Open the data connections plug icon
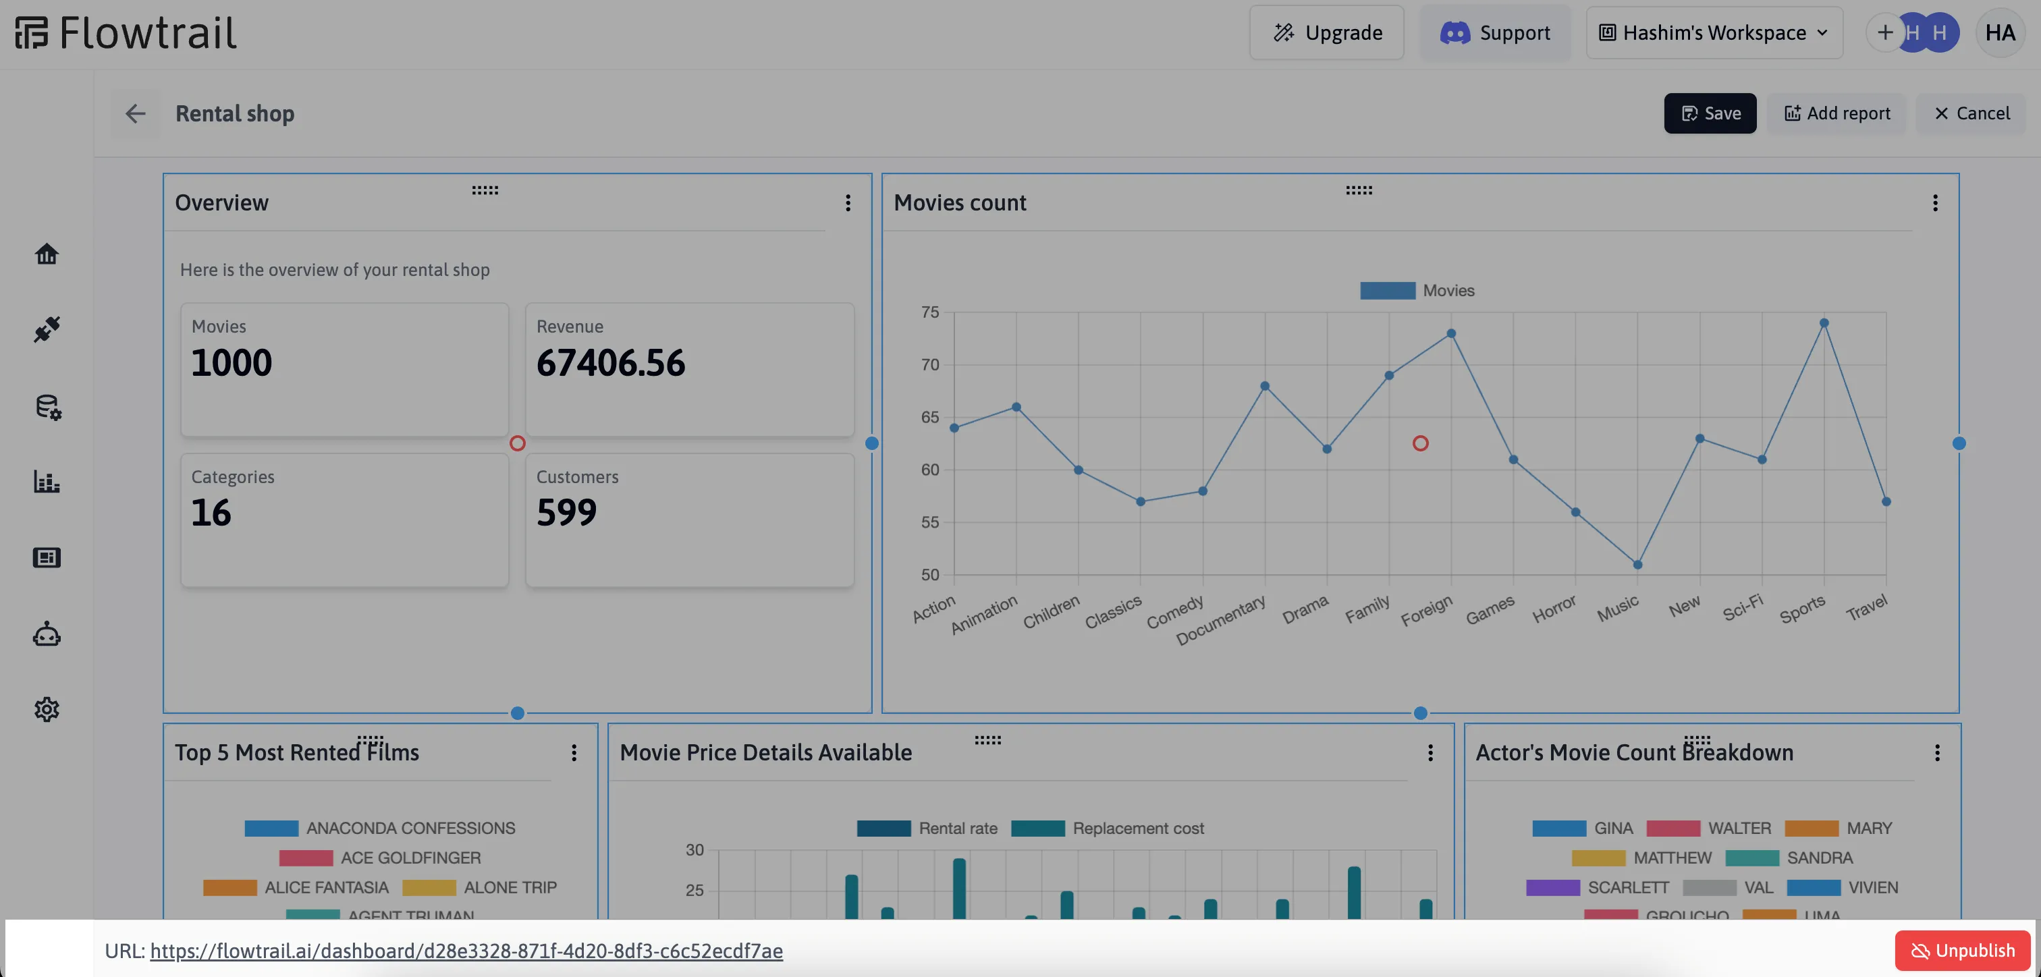The width and height of the screenshot is (2041, 977). click(x=47, y=329)
